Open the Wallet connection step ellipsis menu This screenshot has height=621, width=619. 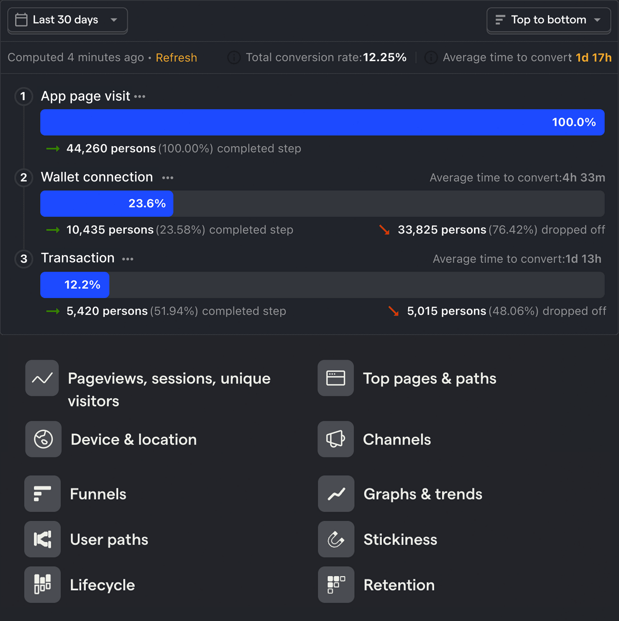(167, 177)
